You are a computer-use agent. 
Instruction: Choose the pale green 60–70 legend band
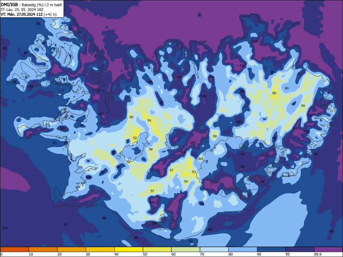click(x=186, y=249)
